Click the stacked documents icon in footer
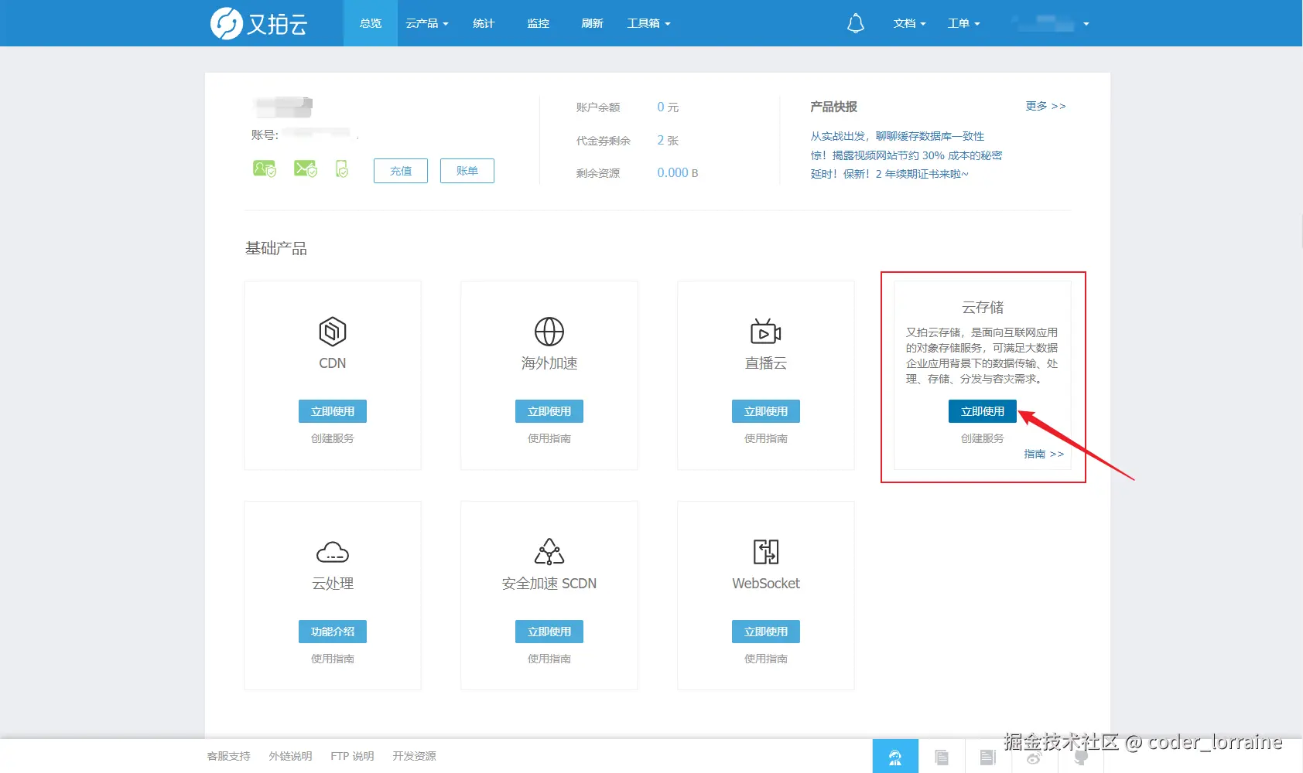The width and height of the screenshot is (1303, 773). click(x=942, y=758)
